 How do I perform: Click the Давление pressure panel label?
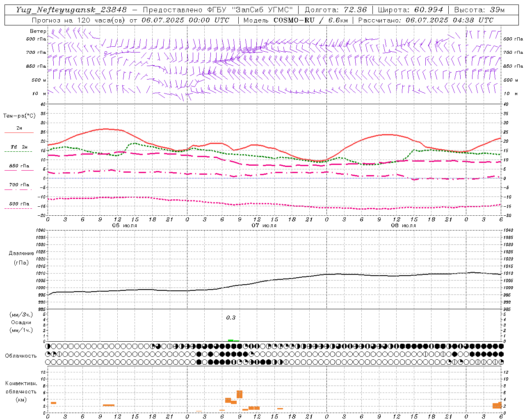click(21, 253)
